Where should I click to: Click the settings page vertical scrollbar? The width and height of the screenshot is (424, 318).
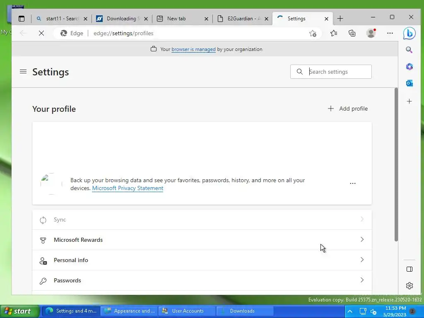tap(396, 164)
